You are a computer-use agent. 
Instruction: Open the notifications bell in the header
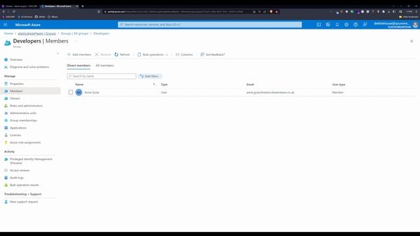[x=337, y=25]
